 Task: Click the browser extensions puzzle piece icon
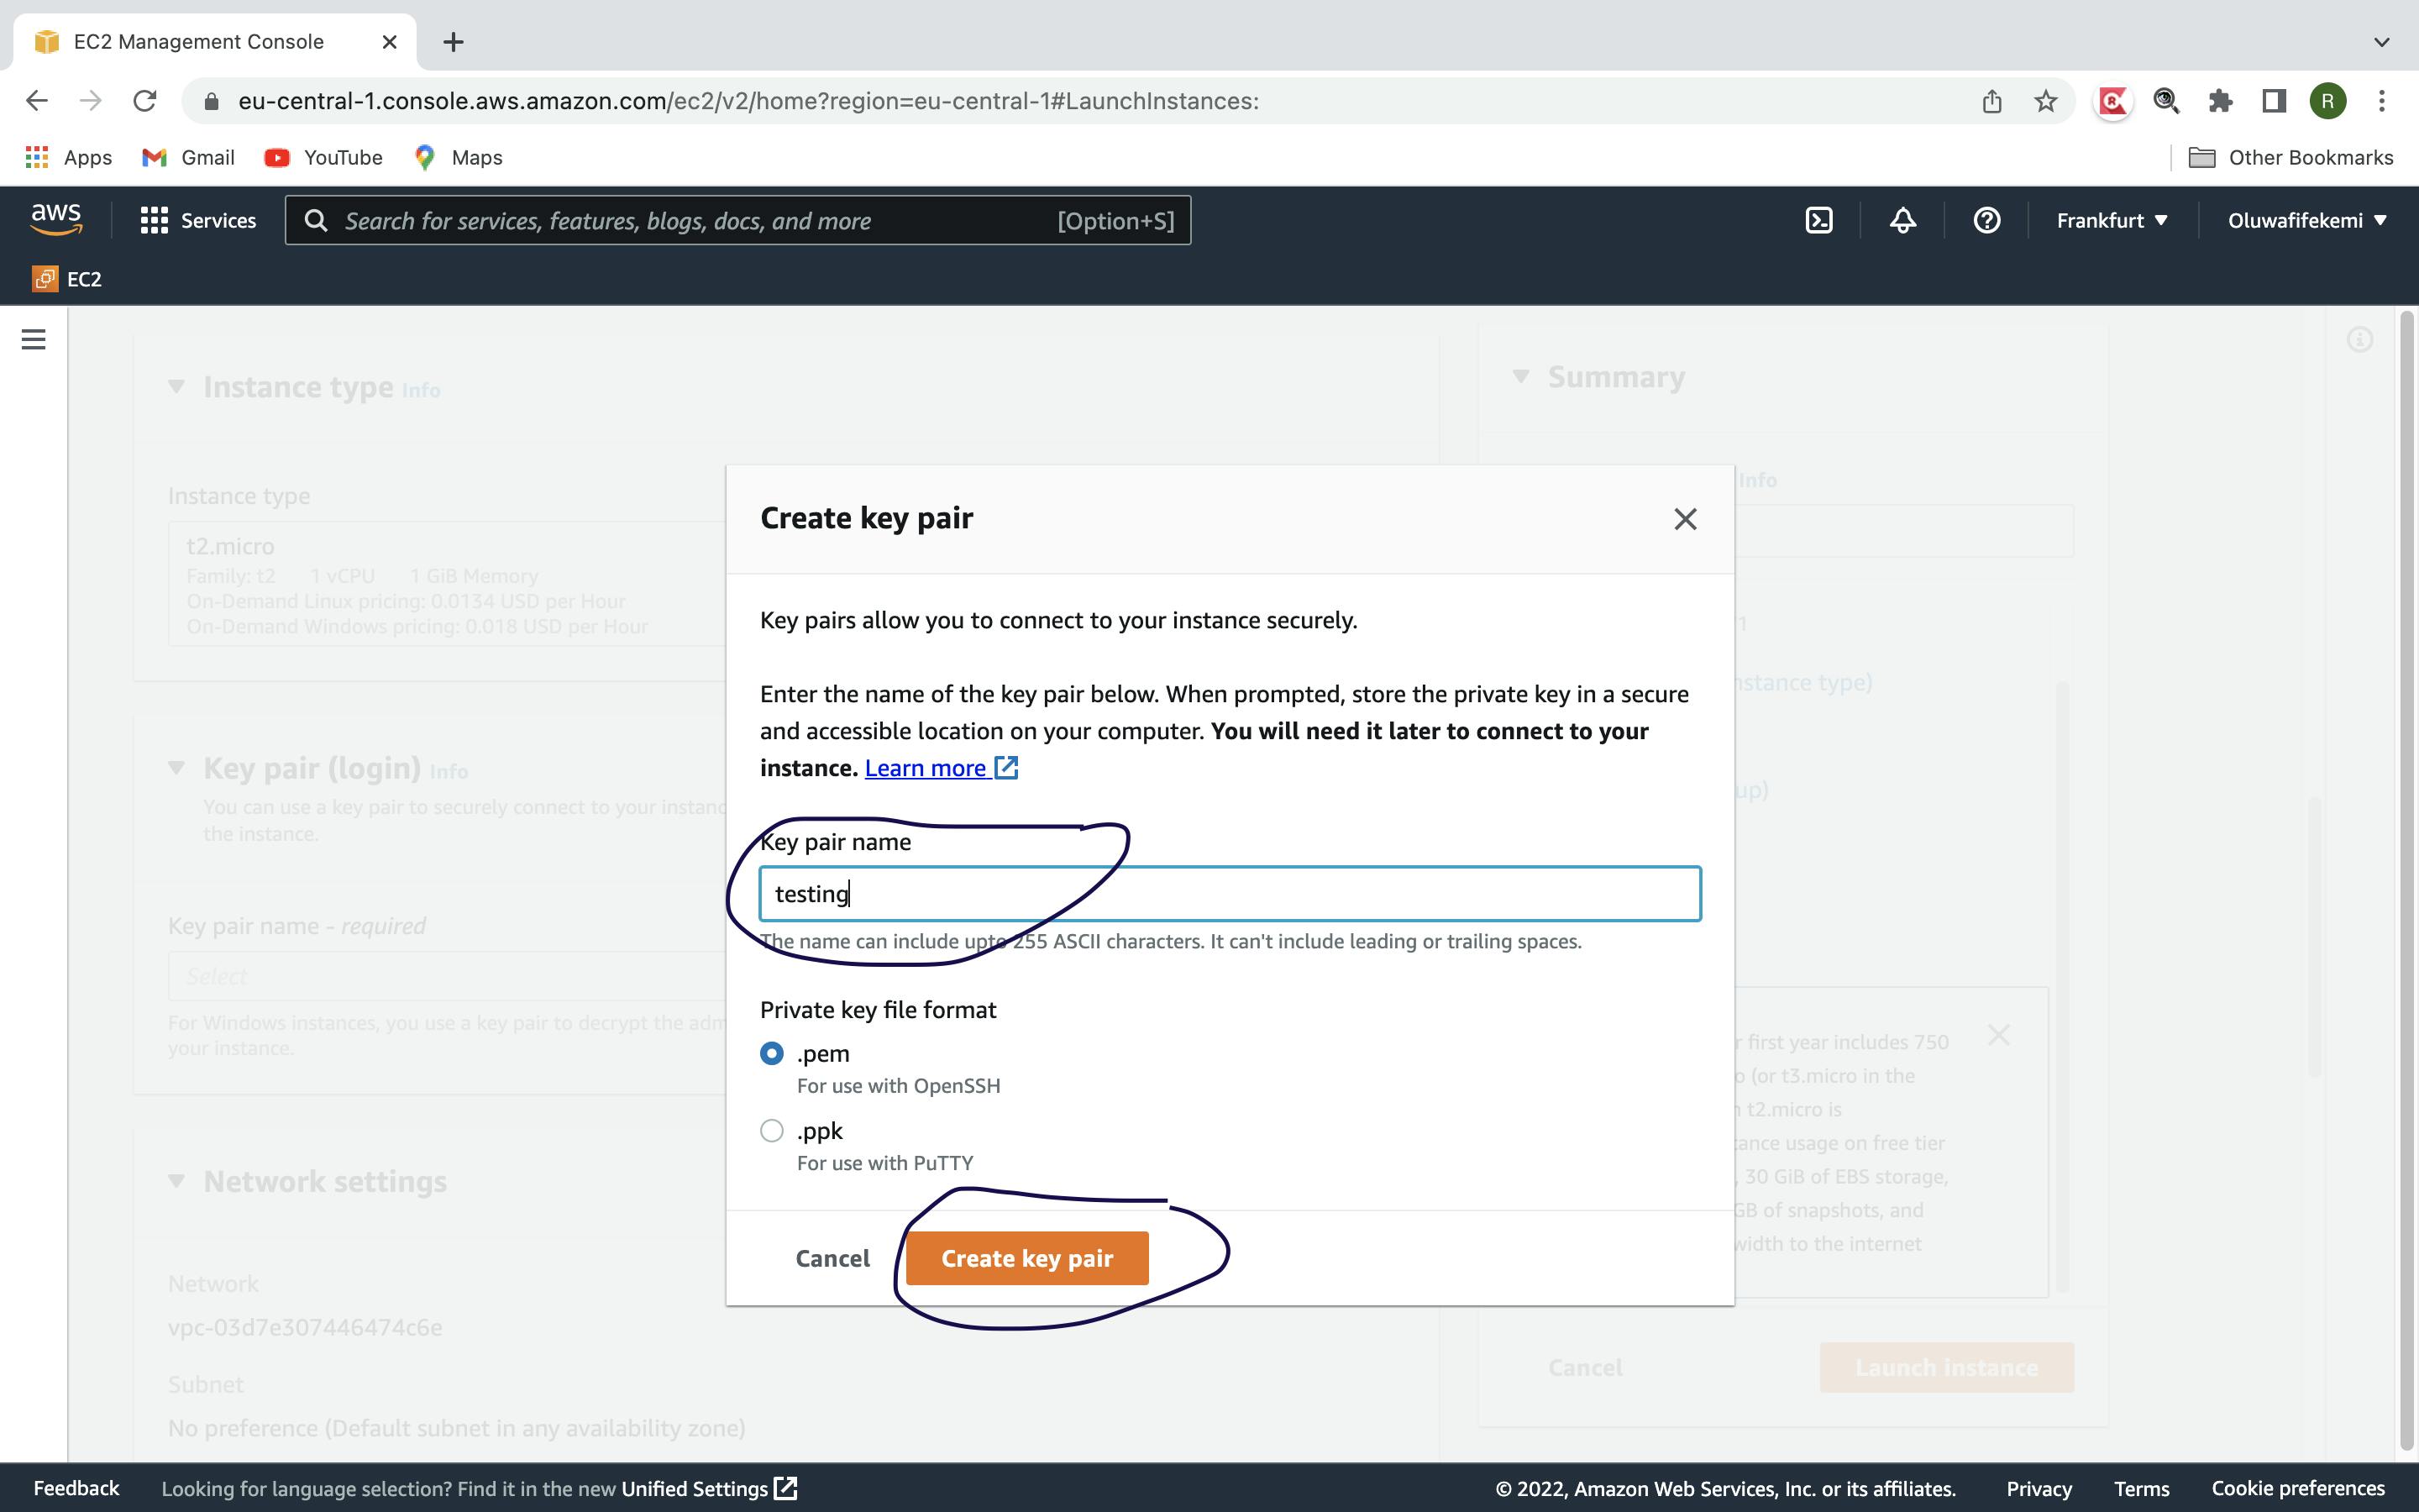click(x=2221, y=101)
